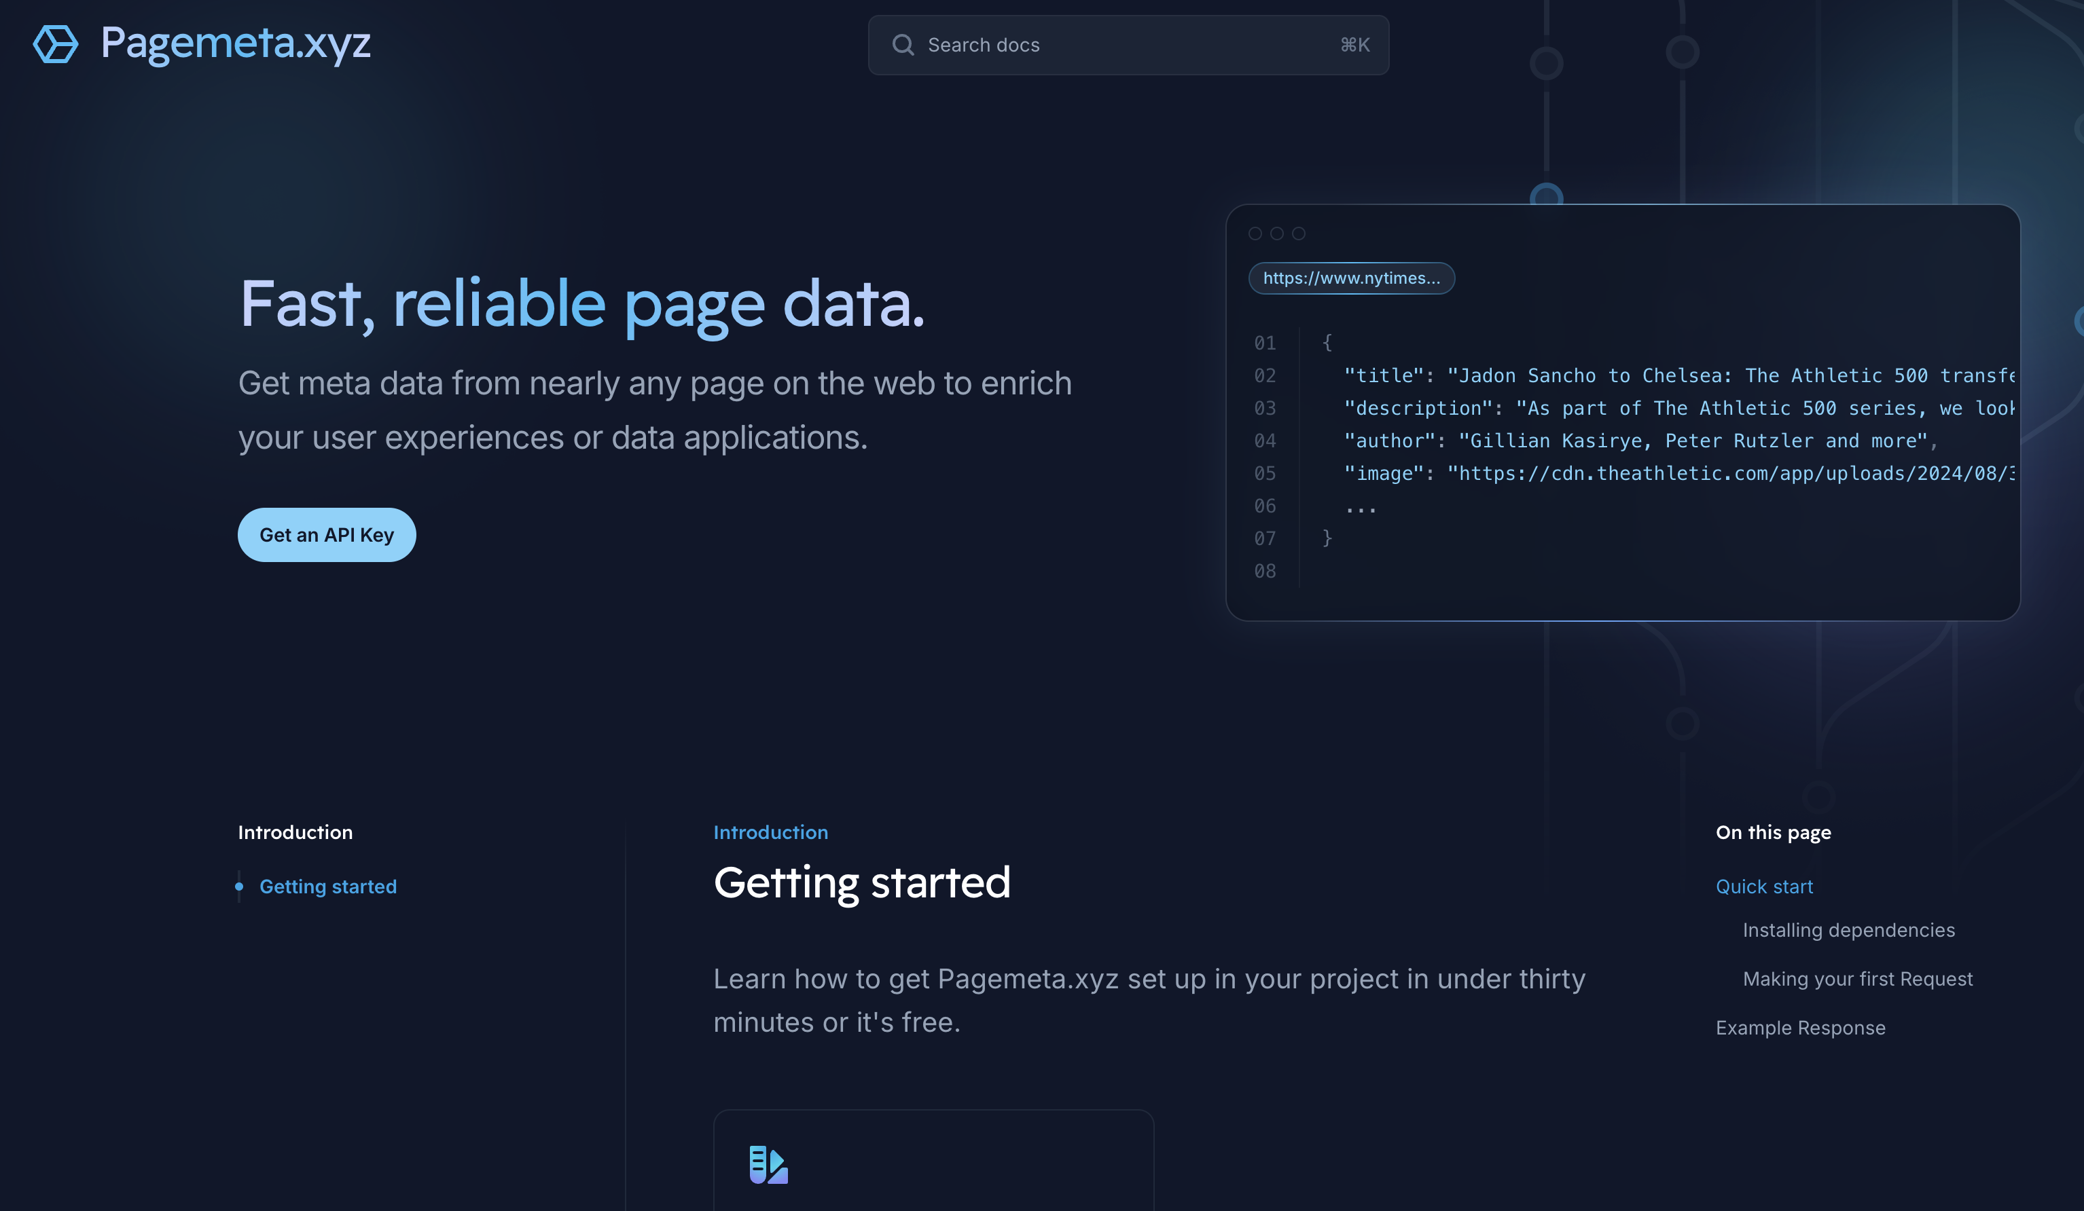Navigate to Making your first Request

coord(1856,979)
